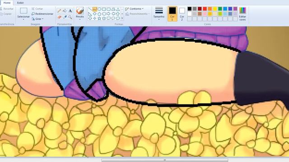This screenshot has height=162, width=289.
Task: Choose the Rectangle shape
Action: (104, 9)
